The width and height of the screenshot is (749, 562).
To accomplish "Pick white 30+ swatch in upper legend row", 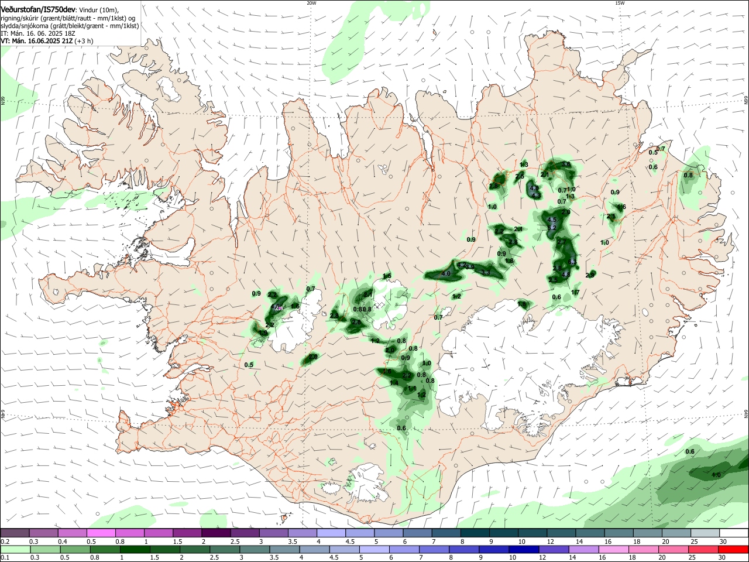I will pyautogui.click(x=734, y=533).
